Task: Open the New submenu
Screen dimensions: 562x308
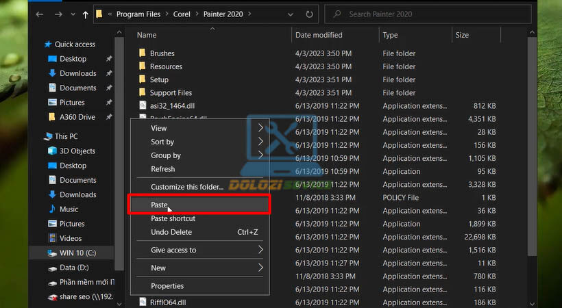Action: pos(199,268)
